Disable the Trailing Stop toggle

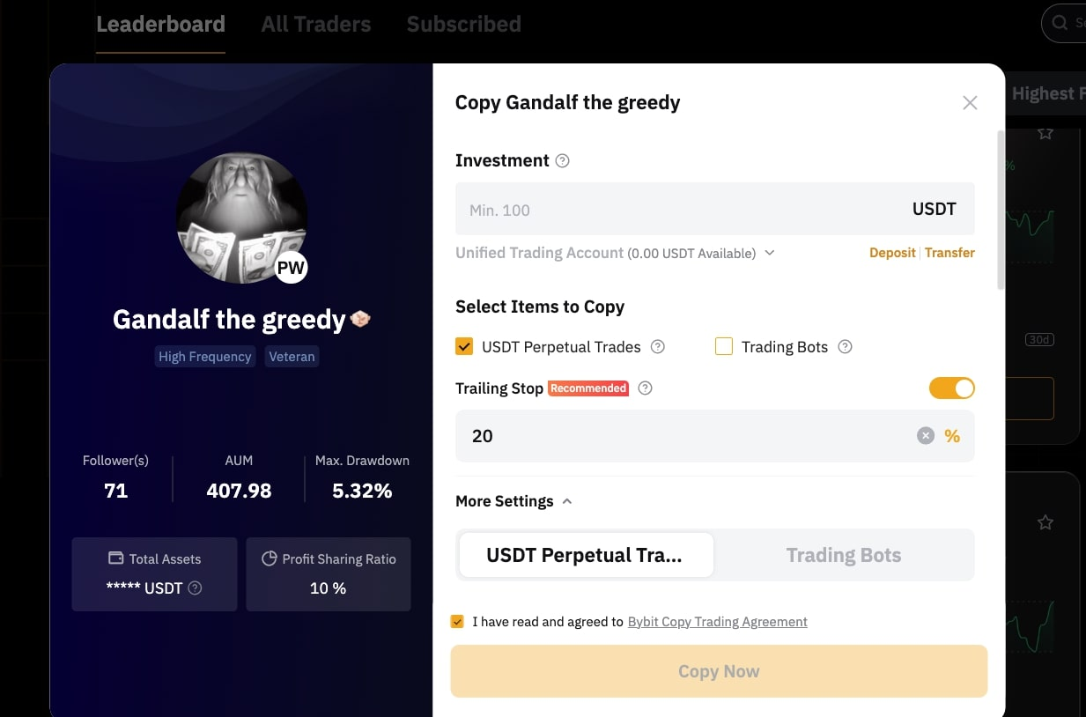click(x=952, y=388)
